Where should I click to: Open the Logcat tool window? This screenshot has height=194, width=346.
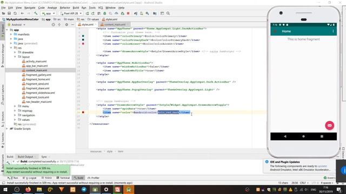(x=30, y=178)
